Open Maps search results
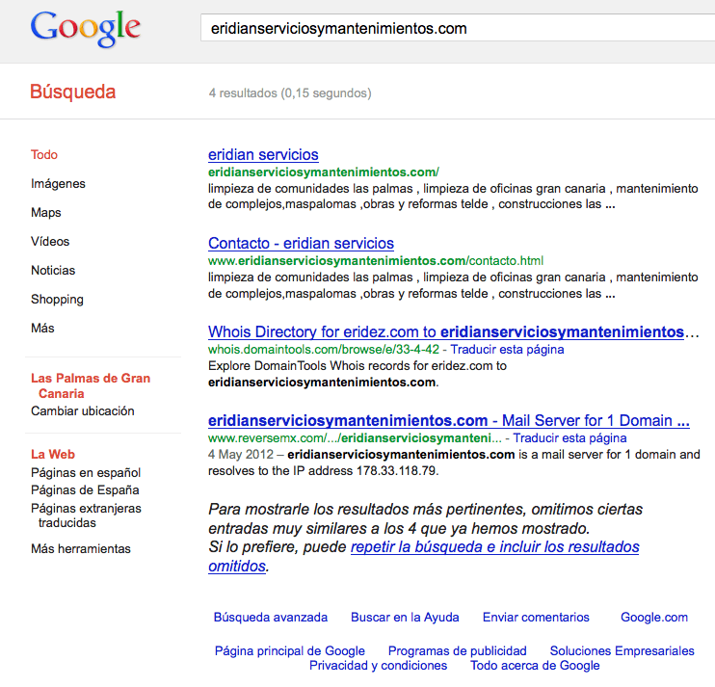715x687 pixels. [46, 212]
